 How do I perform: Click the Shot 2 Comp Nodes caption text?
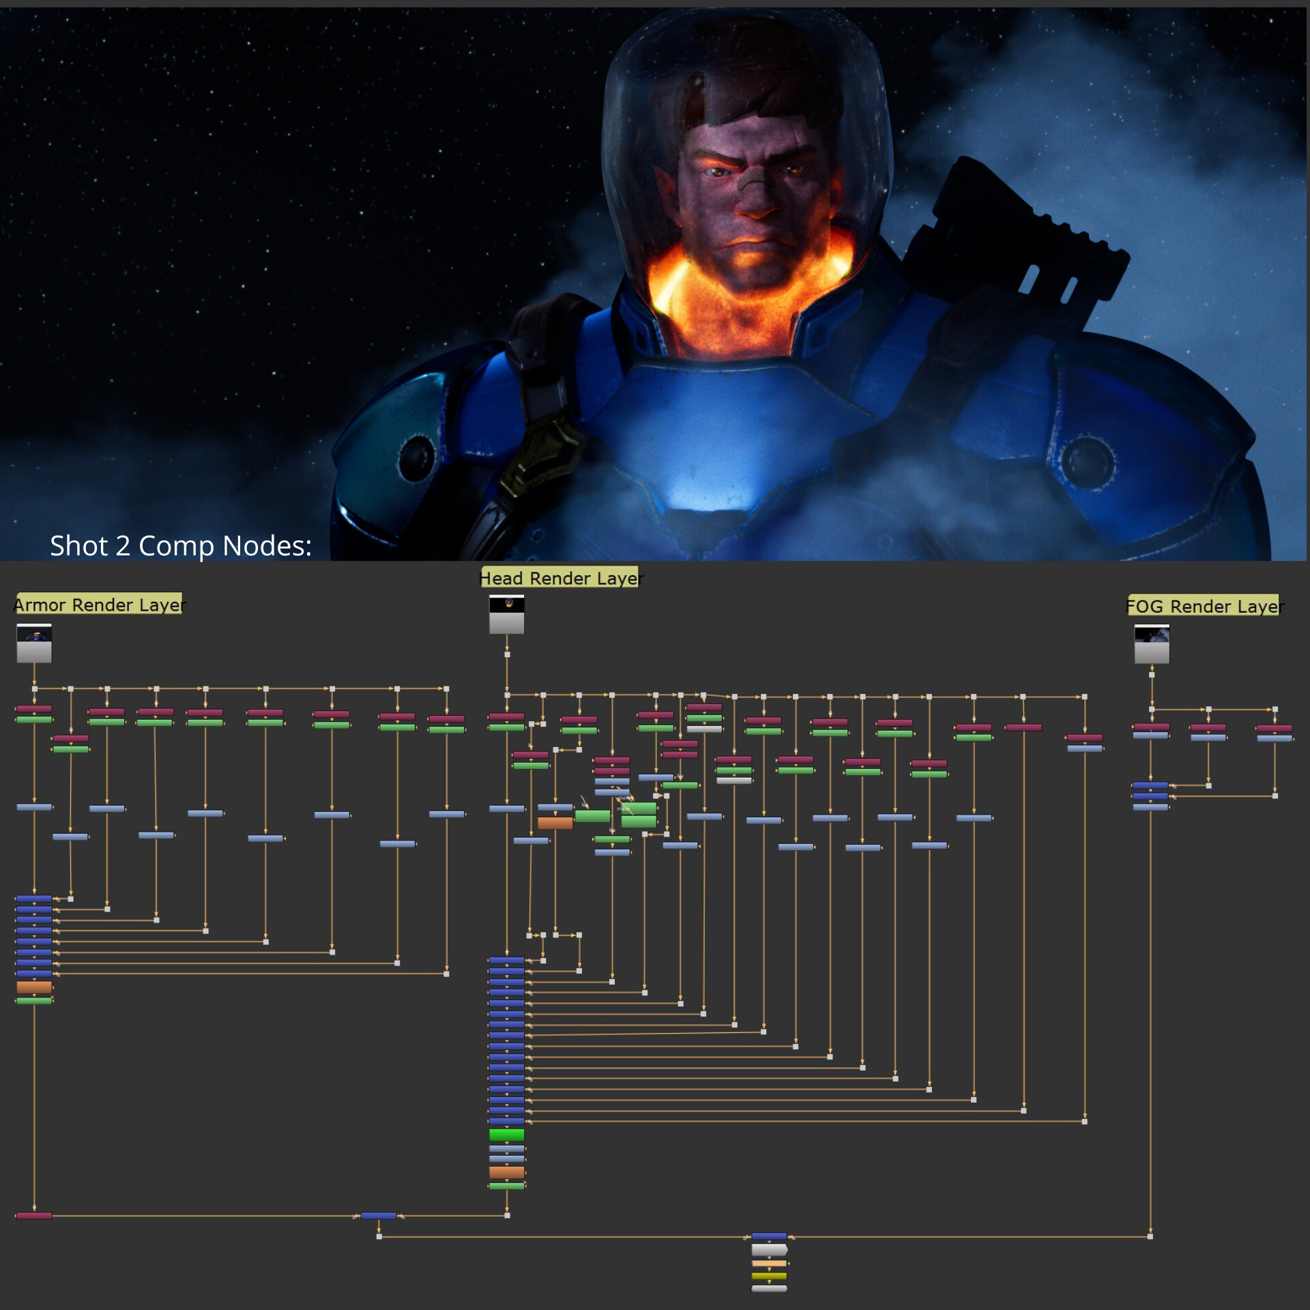(181, 545)
